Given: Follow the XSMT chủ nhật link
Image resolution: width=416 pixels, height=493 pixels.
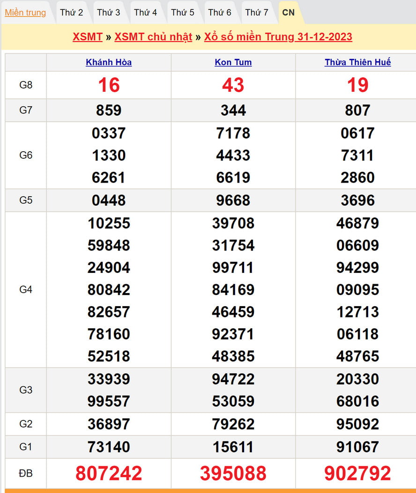Looking at the screenshot, I should (153, 37).
